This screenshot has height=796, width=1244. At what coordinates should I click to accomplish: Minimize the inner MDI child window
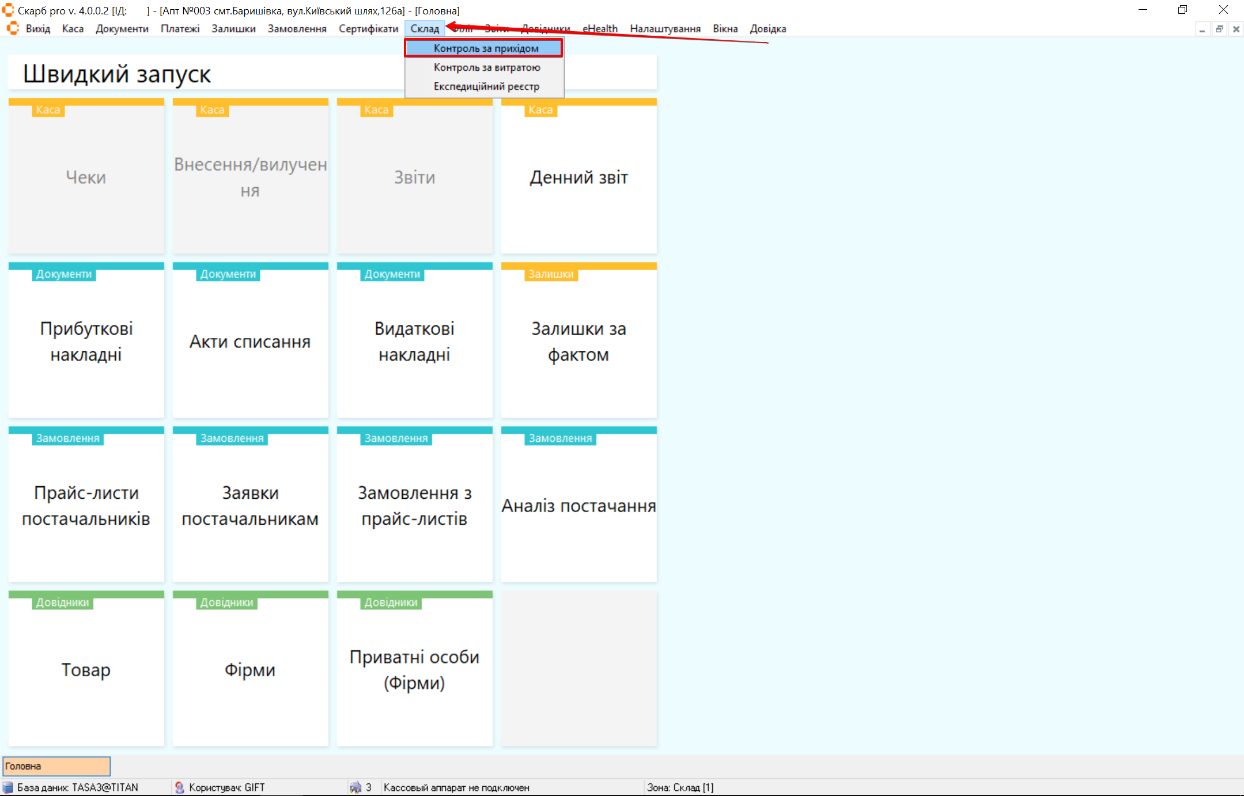[1202, 29]
